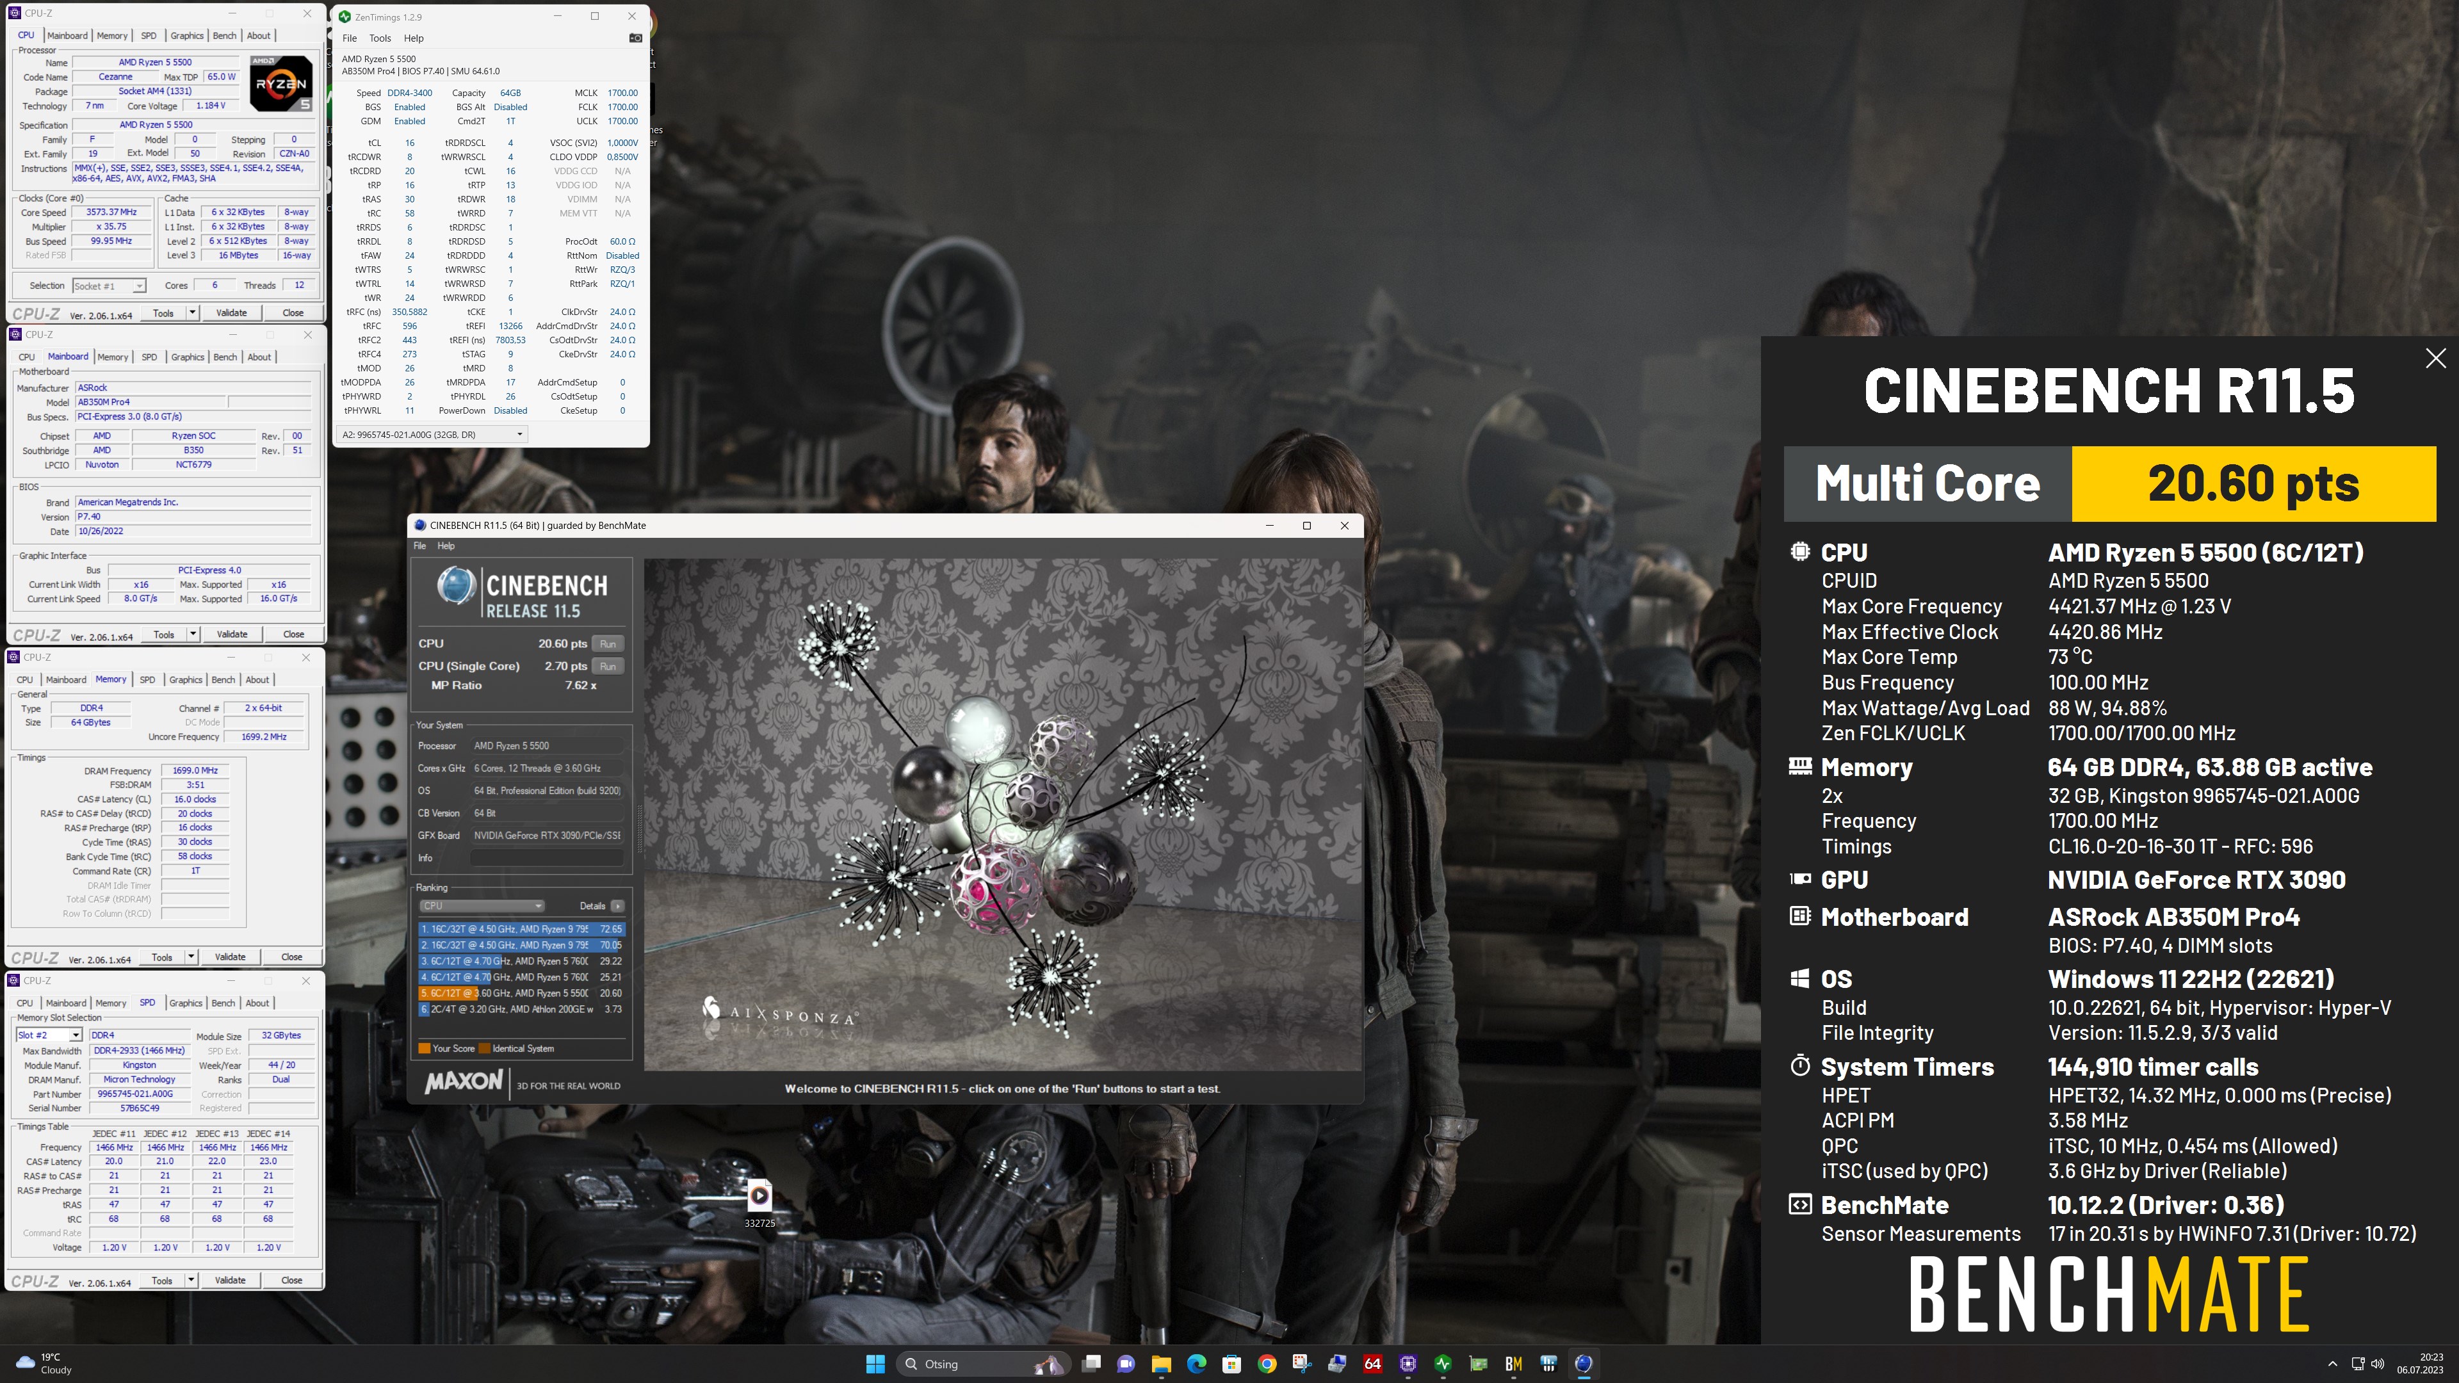This screenshot has width=2459, height=1383.
Task: Expand Tools arrow in CPU-Z Mainboard window
Action: (x=192, y=634)
